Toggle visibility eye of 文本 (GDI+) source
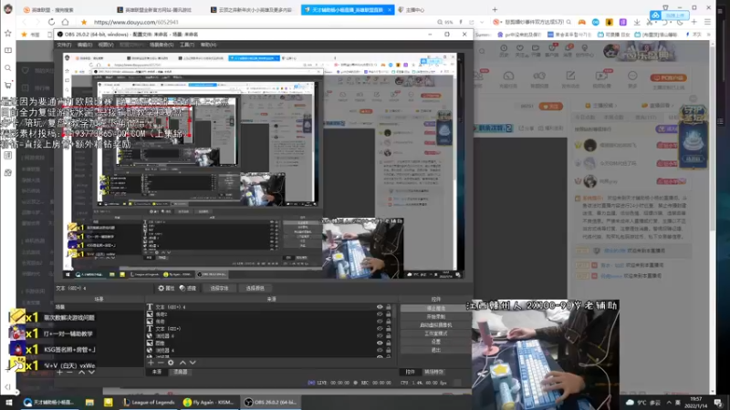 pyautogui.click(x=380, y=329)
